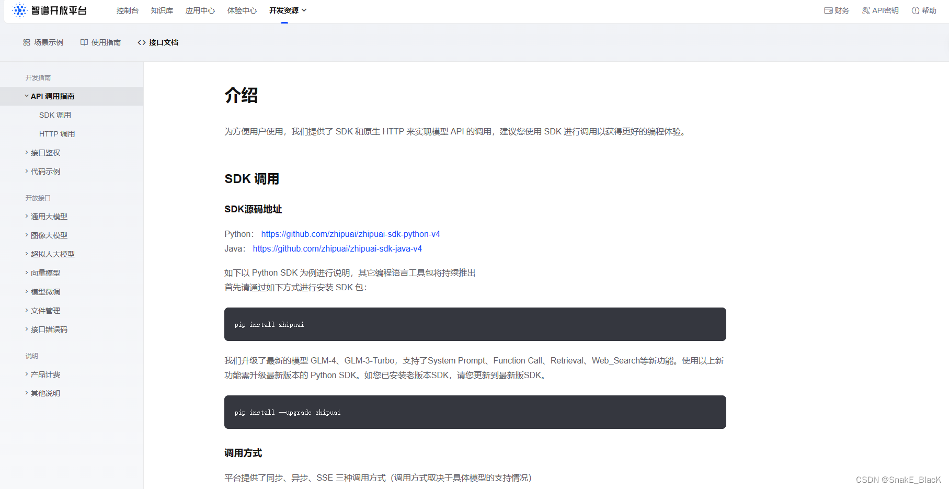Open API密钥 page link

pyautogui.click(x=881, y=10)
